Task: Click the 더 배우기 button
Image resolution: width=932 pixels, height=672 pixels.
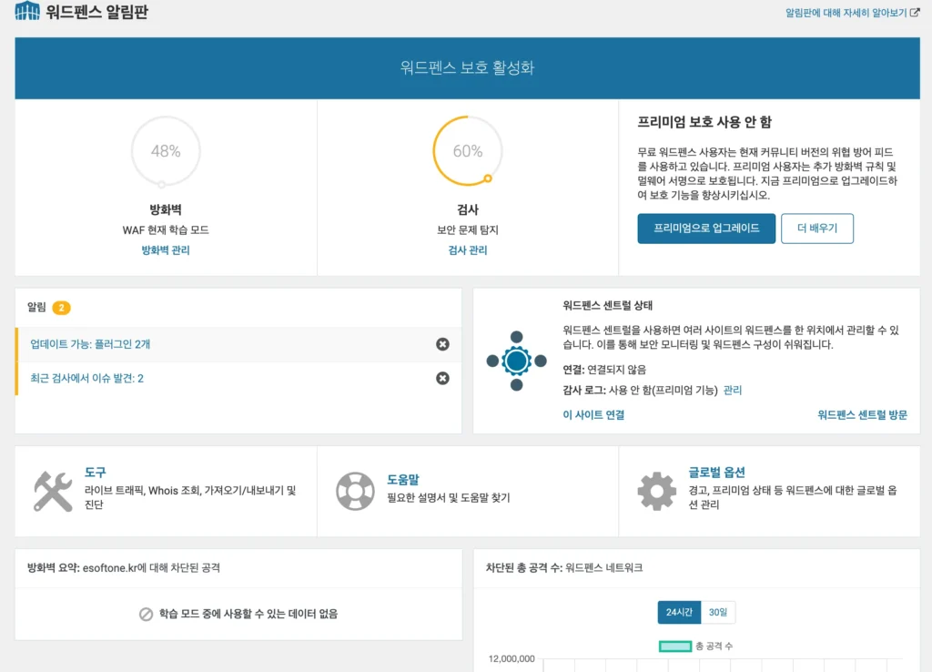Action: pos(816,229)
